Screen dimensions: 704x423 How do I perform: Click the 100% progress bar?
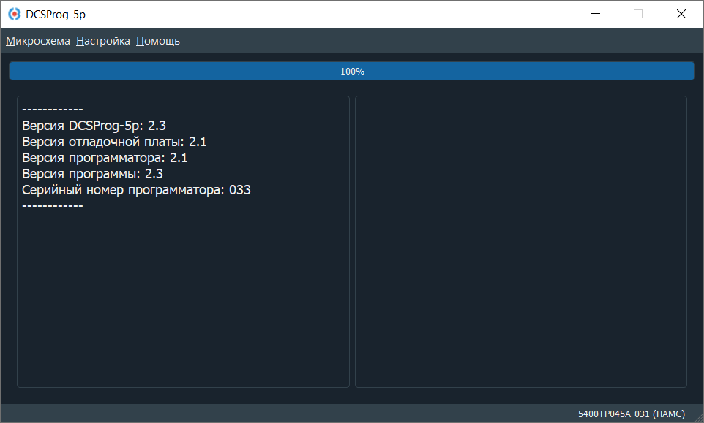pyautogui.click(x=352, y=72)
